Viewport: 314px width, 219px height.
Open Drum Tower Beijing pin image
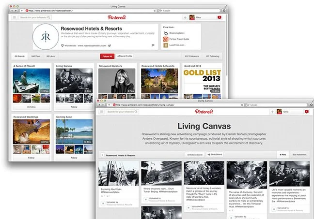(161, 173)
